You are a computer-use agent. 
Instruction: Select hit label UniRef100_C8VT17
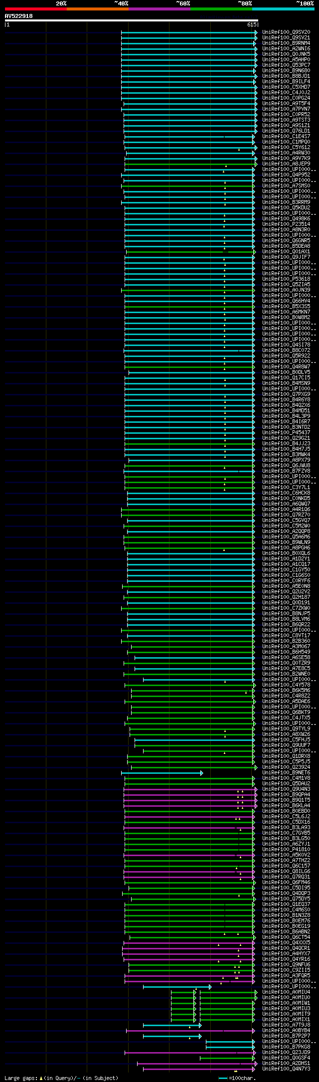pos(286,636)
